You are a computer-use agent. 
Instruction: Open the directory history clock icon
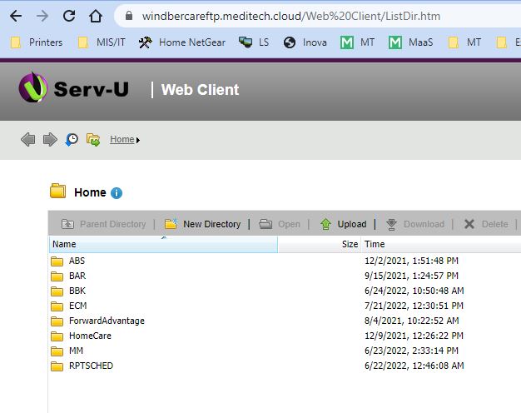[72, 139]
